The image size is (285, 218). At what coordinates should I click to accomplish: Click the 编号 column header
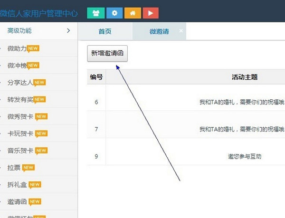tap(96, 77)
